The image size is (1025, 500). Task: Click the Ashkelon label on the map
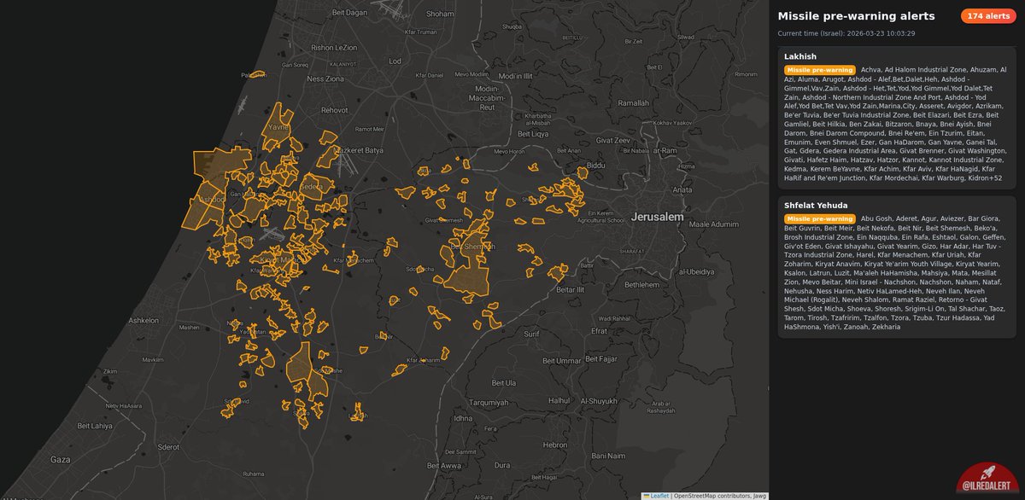(143, 321)
